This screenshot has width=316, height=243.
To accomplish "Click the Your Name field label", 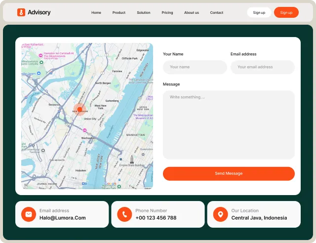I will click(x=173, y=54).
